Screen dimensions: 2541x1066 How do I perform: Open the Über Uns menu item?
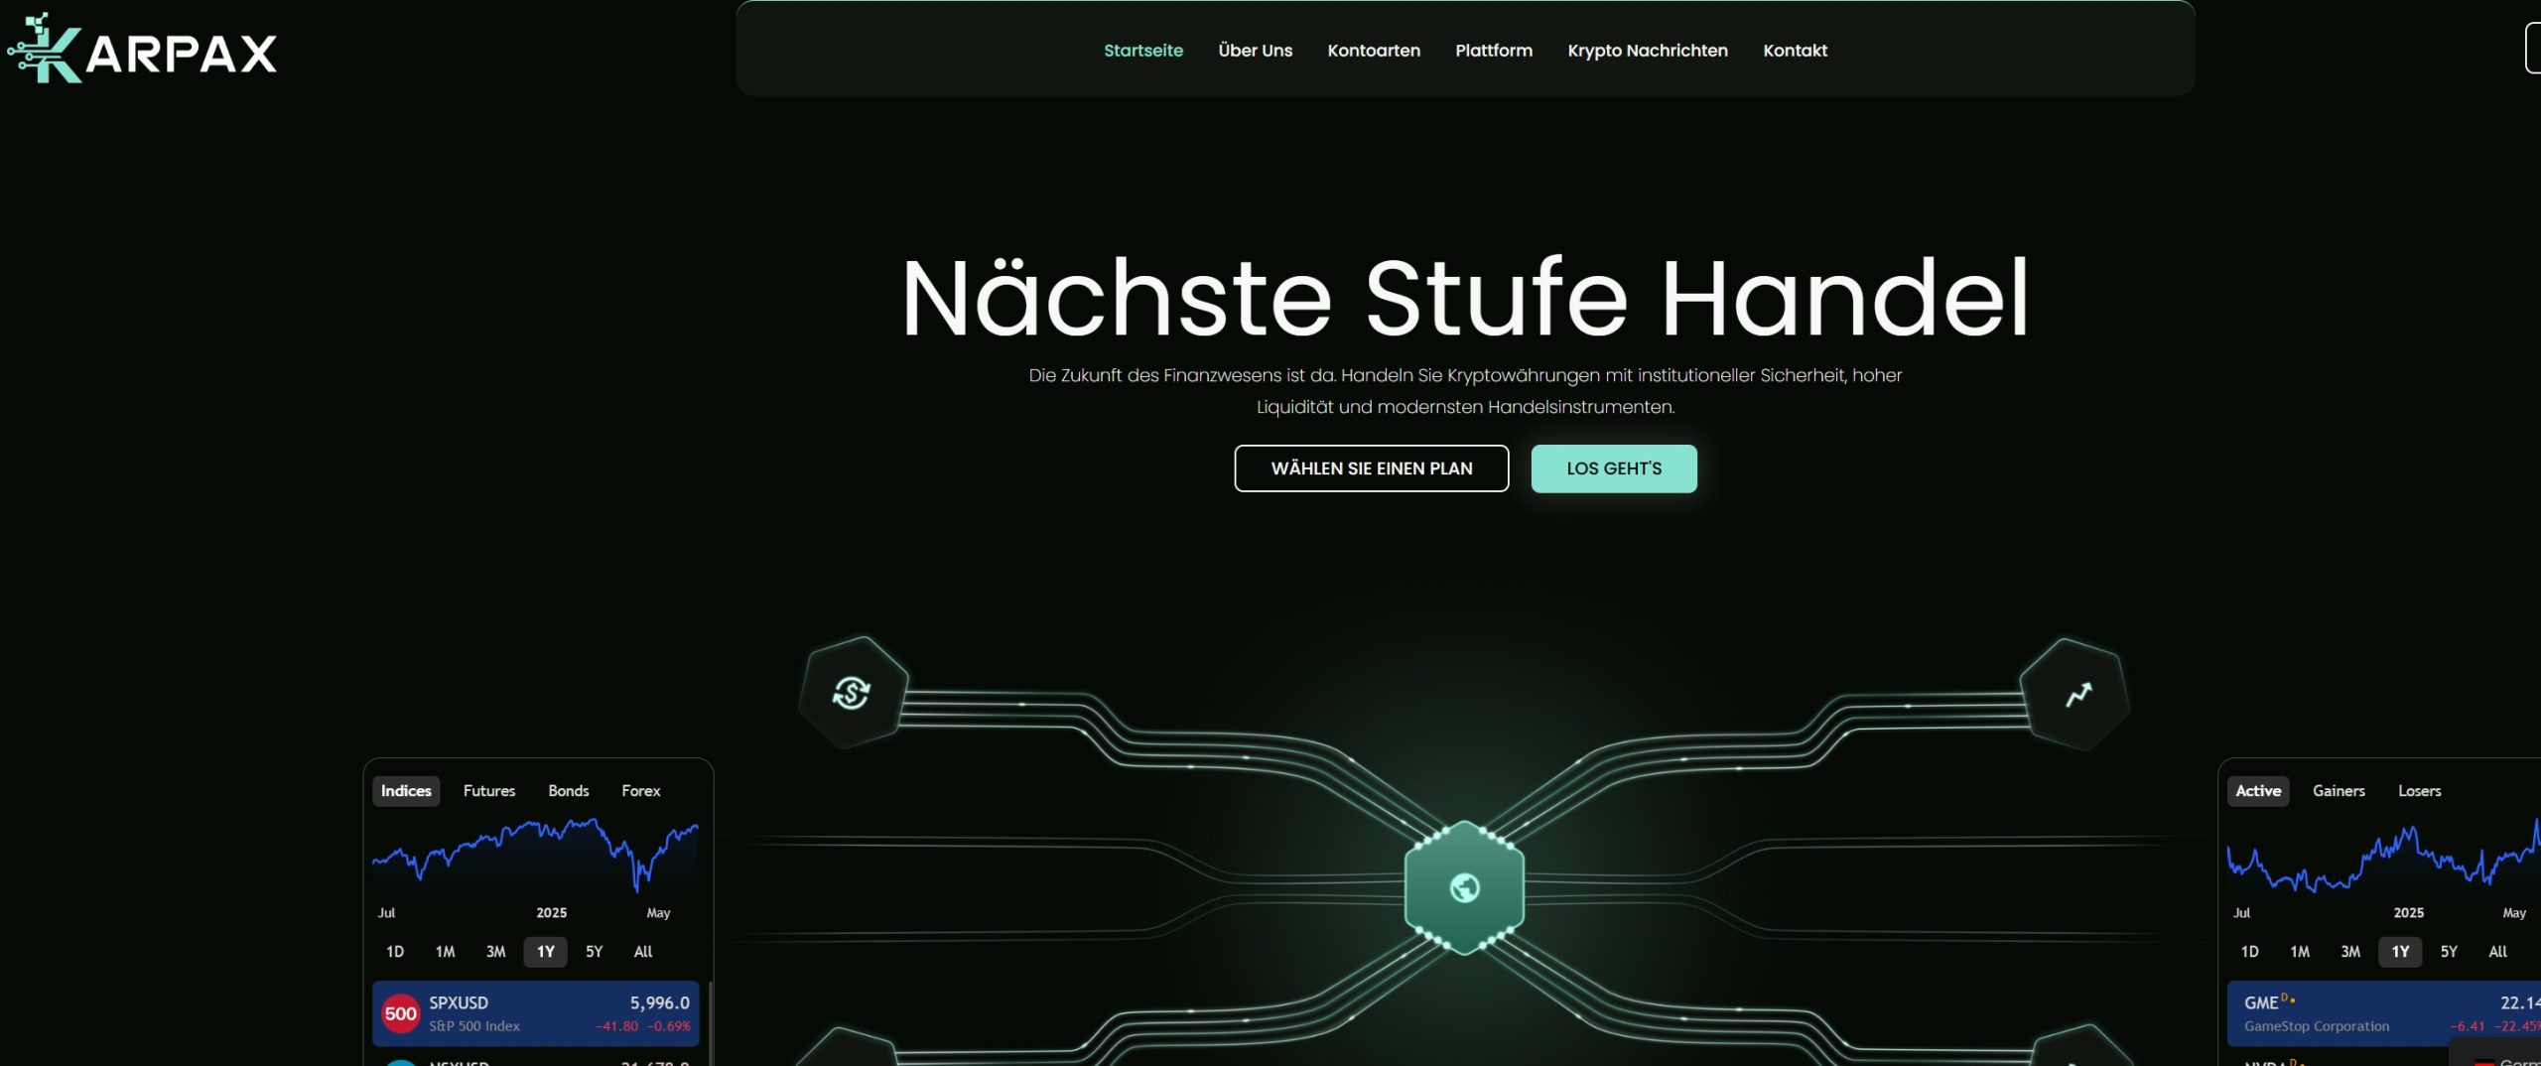coord(1255,51)
